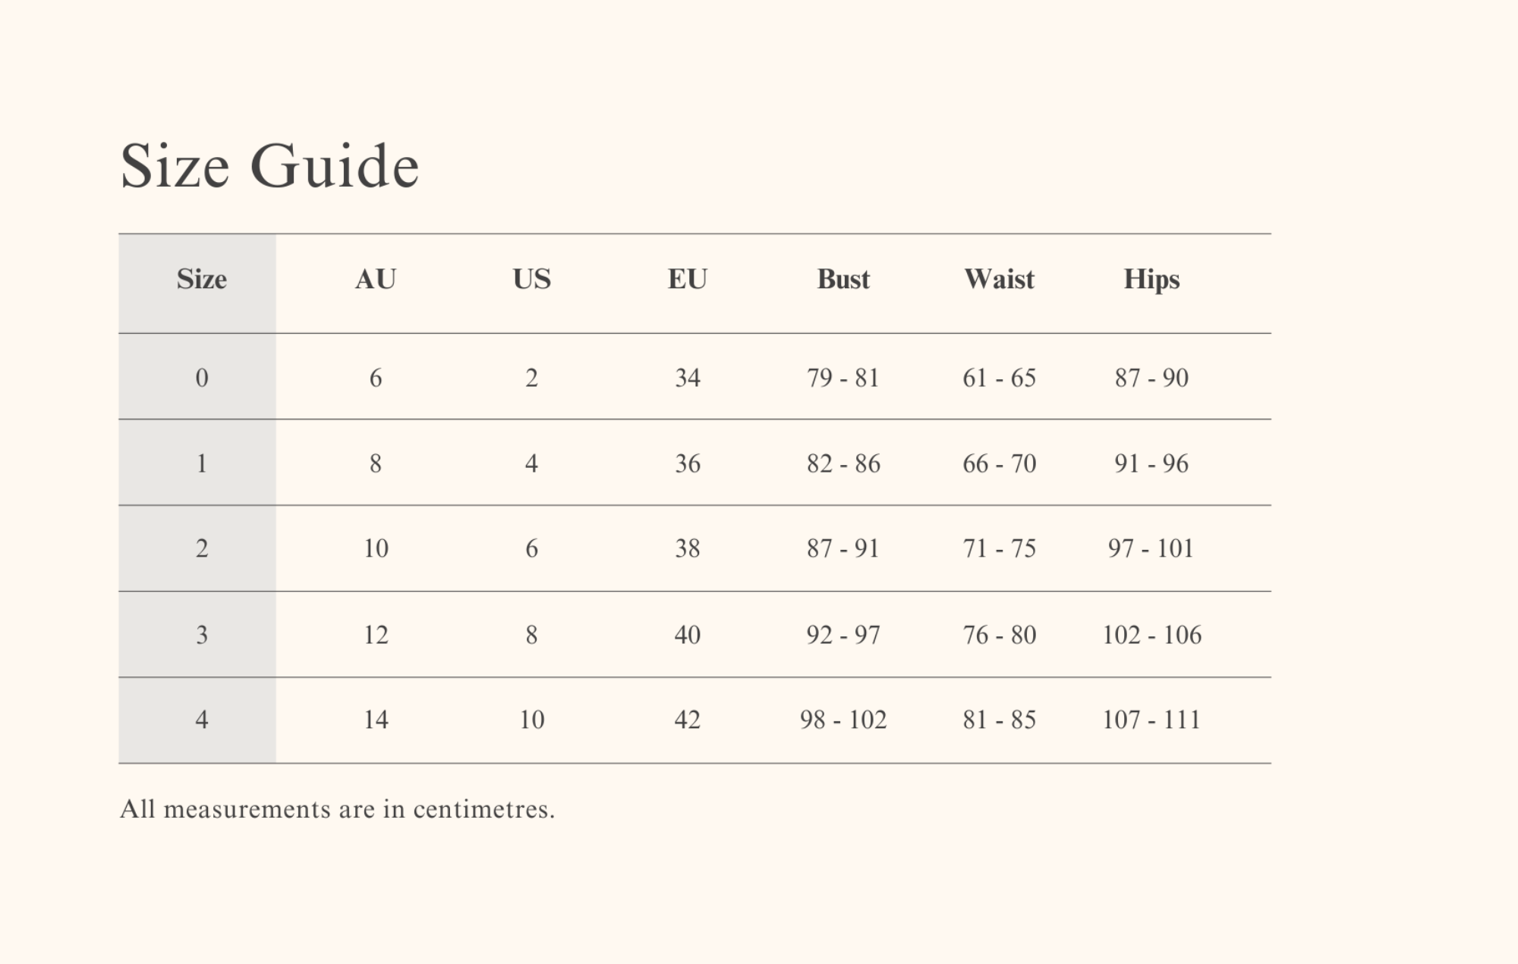The height and width of the screenshot is (964, 1518).
Task: Click the AU 12 cell
Action: [376, 634]
